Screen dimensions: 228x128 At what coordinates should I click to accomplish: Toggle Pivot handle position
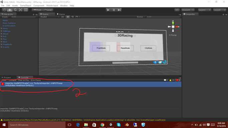(x=37, y=10)
